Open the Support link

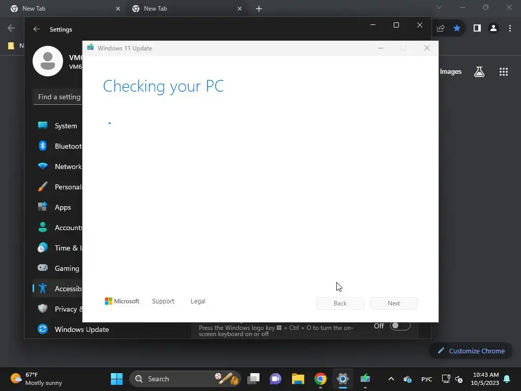point(163,301)
